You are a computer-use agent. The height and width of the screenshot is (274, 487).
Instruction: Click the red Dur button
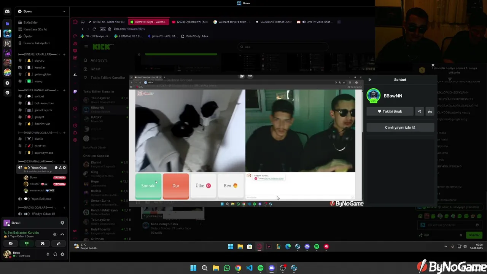tap(176, 186)
